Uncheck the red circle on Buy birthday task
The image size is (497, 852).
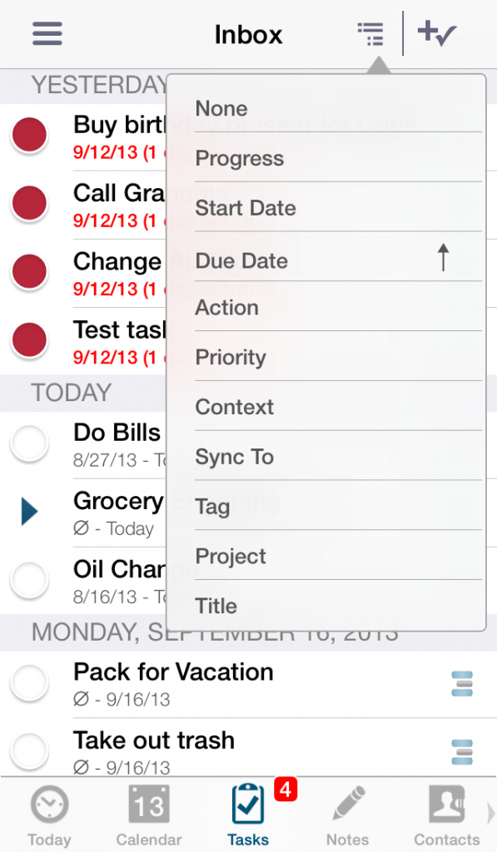tap(29, 135)
